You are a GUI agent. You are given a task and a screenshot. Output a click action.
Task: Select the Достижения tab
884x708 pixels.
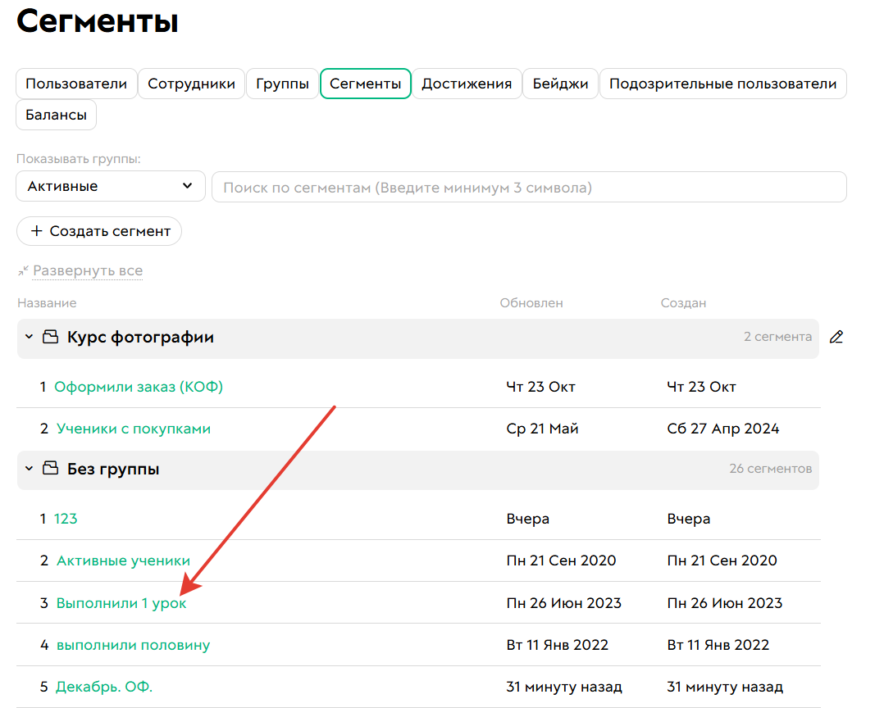[467, 84]
